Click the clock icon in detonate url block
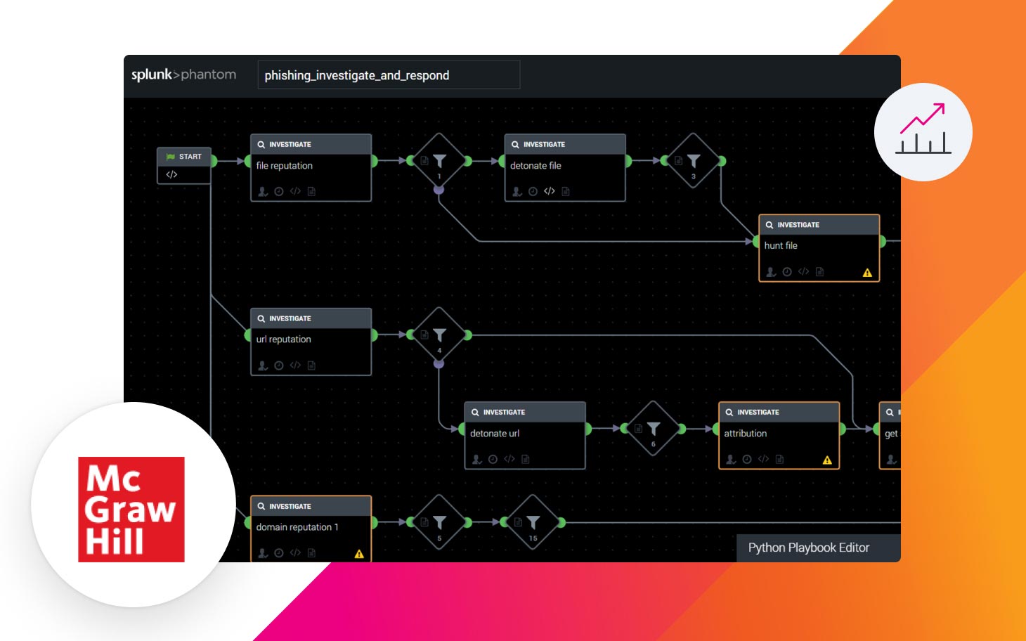The width and height of the screenshot is (1026, 641). tap(493, 460)
